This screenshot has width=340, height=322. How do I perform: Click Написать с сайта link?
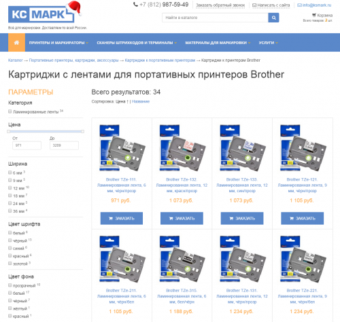click(x=273, y=5)
